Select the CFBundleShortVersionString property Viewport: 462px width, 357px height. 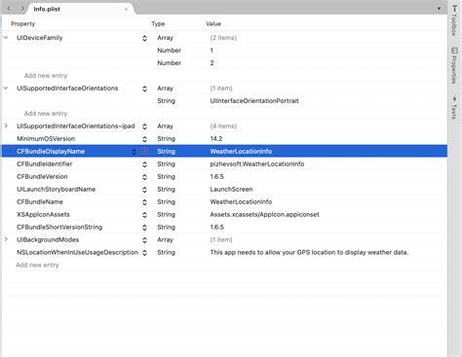click(59, 227)
